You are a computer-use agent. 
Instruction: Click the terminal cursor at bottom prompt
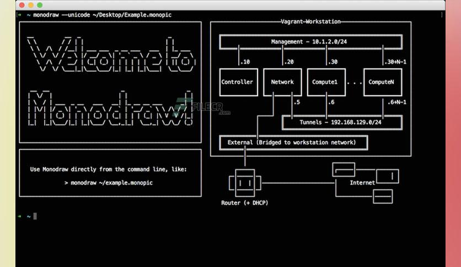click(x=35, y=216)
